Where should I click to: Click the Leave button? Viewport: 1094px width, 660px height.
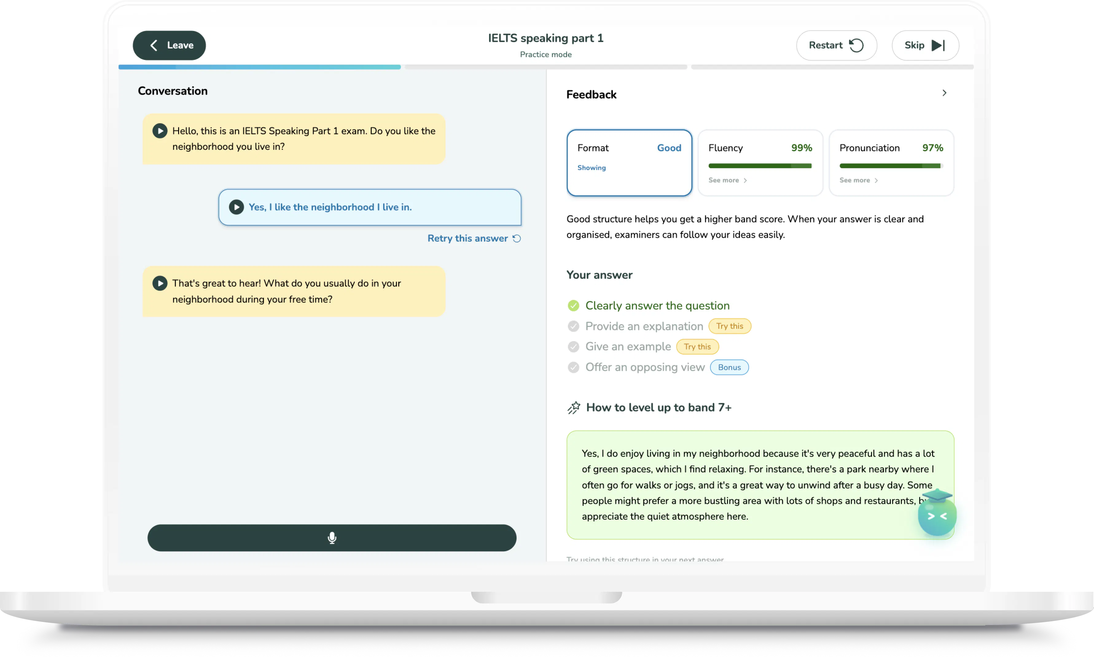[169, 45]
